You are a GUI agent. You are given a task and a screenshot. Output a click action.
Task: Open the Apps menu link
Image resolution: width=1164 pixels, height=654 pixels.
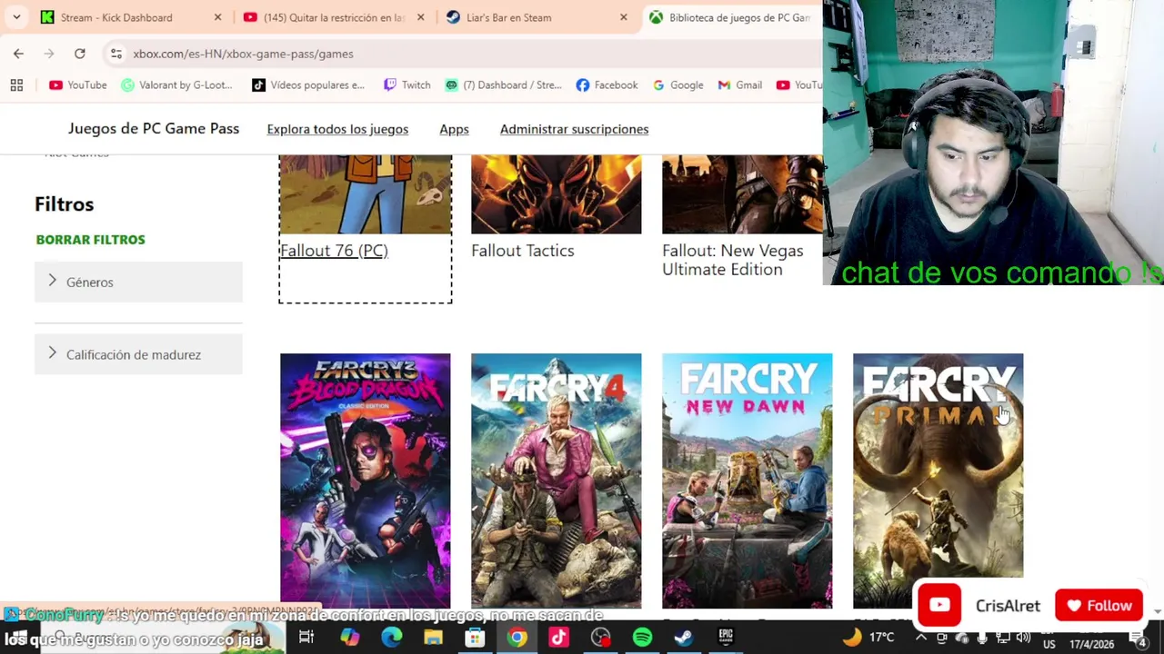[x=454, y=129]
